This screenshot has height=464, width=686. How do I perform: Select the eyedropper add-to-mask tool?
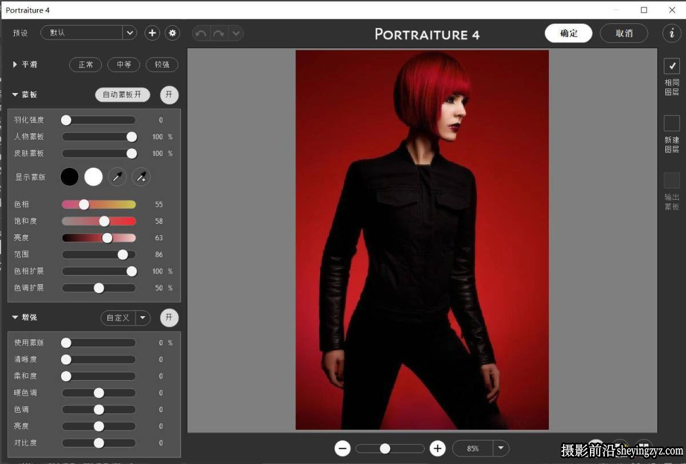[x=141, y=177]
